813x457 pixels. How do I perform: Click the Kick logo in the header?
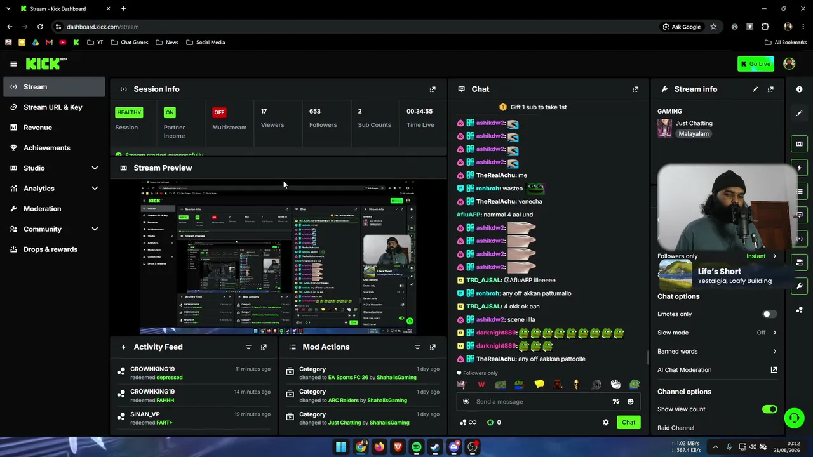[46, 63]
